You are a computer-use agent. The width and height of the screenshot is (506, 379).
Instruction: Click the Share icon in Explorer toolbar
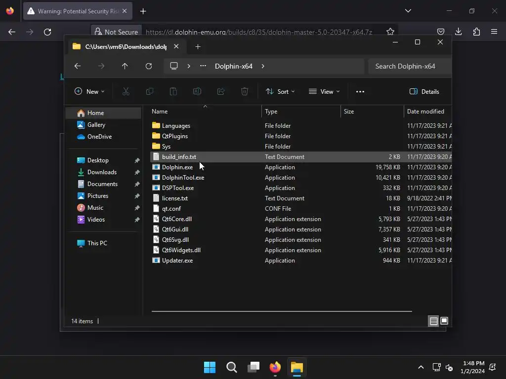pyautogui.click(x=221, y=91)
